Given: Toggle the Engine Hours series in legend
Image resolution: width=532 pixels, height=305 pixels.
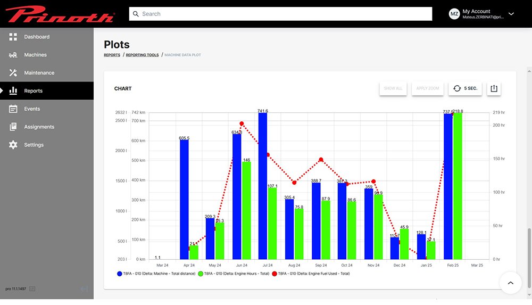Looking at the screenshot, I should (x=233, y=274).
